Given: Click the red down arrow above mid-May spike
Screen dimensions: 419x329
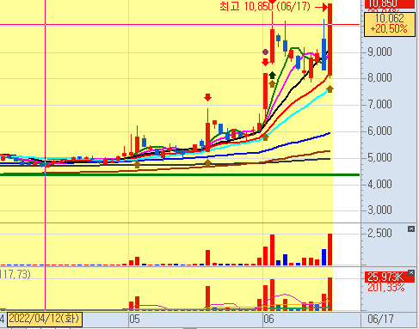Looking at the screenshot, I should tap(207, 97).
